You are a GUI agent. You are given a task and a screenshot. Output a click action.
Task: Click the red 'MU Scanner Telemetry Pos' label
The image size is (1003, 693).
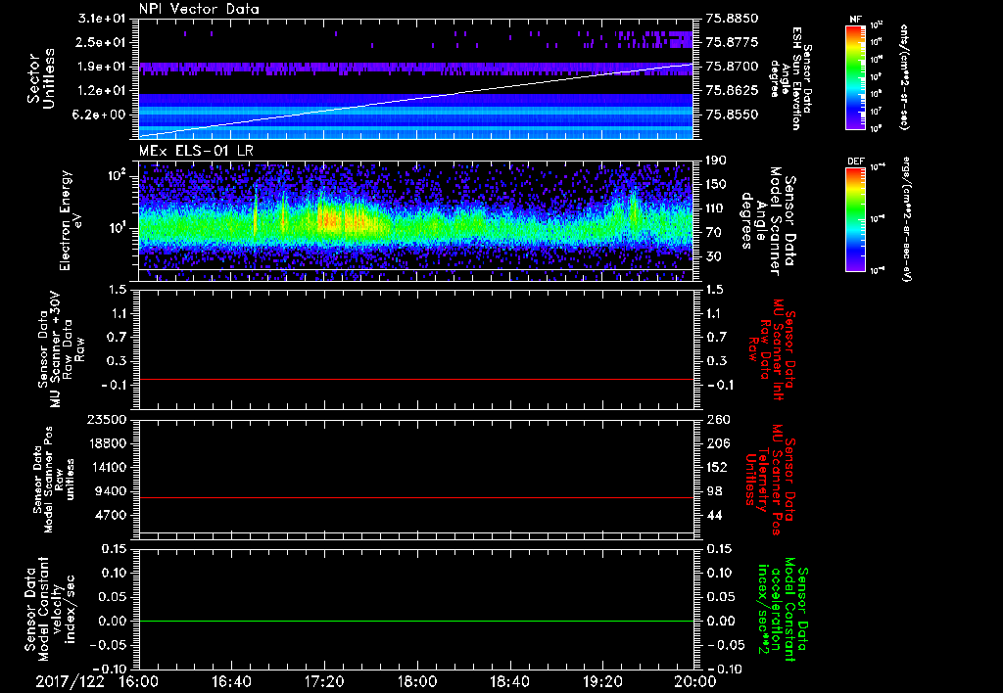click(x=770, y=480)
